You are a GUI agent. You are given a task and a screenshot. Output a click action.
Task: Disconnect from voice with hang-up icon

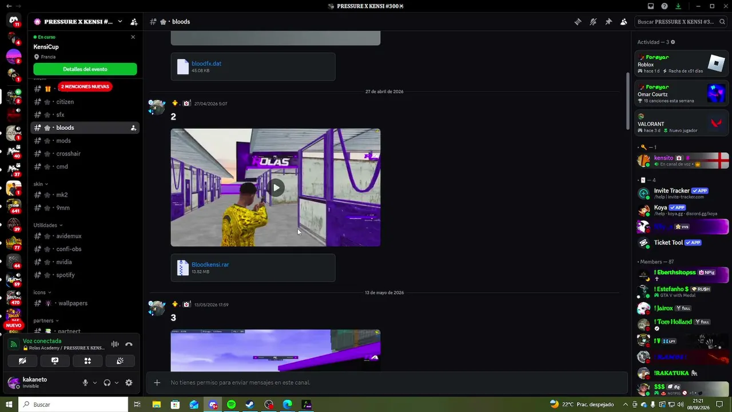point(129,344)
